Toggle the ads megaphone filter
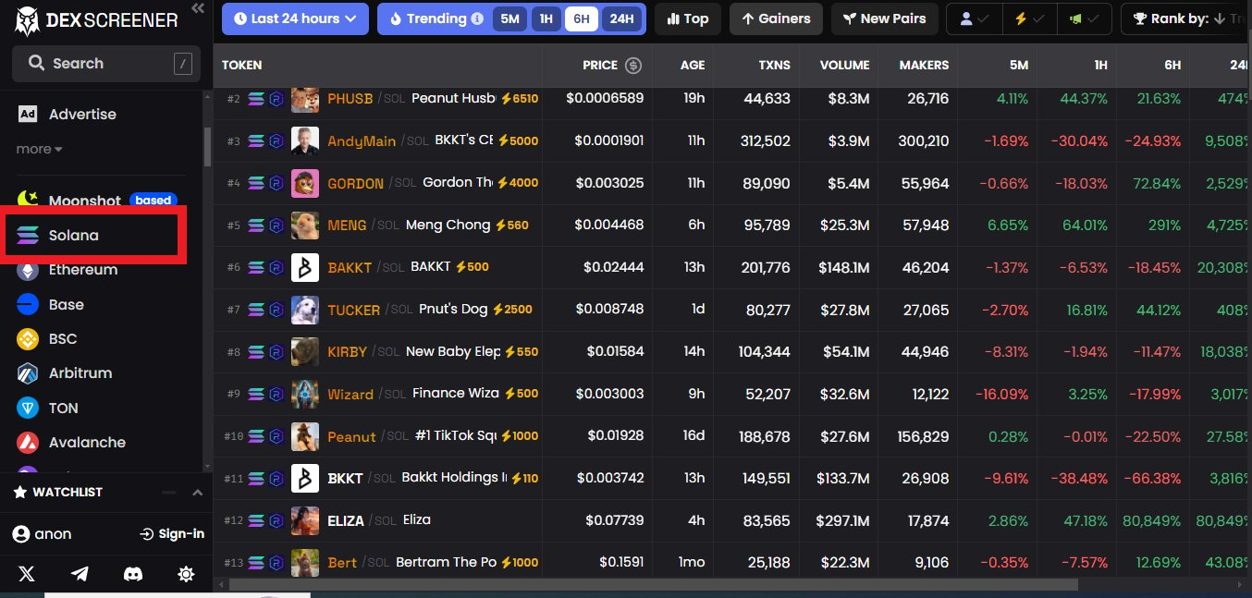 click(x=1086, y=18)
